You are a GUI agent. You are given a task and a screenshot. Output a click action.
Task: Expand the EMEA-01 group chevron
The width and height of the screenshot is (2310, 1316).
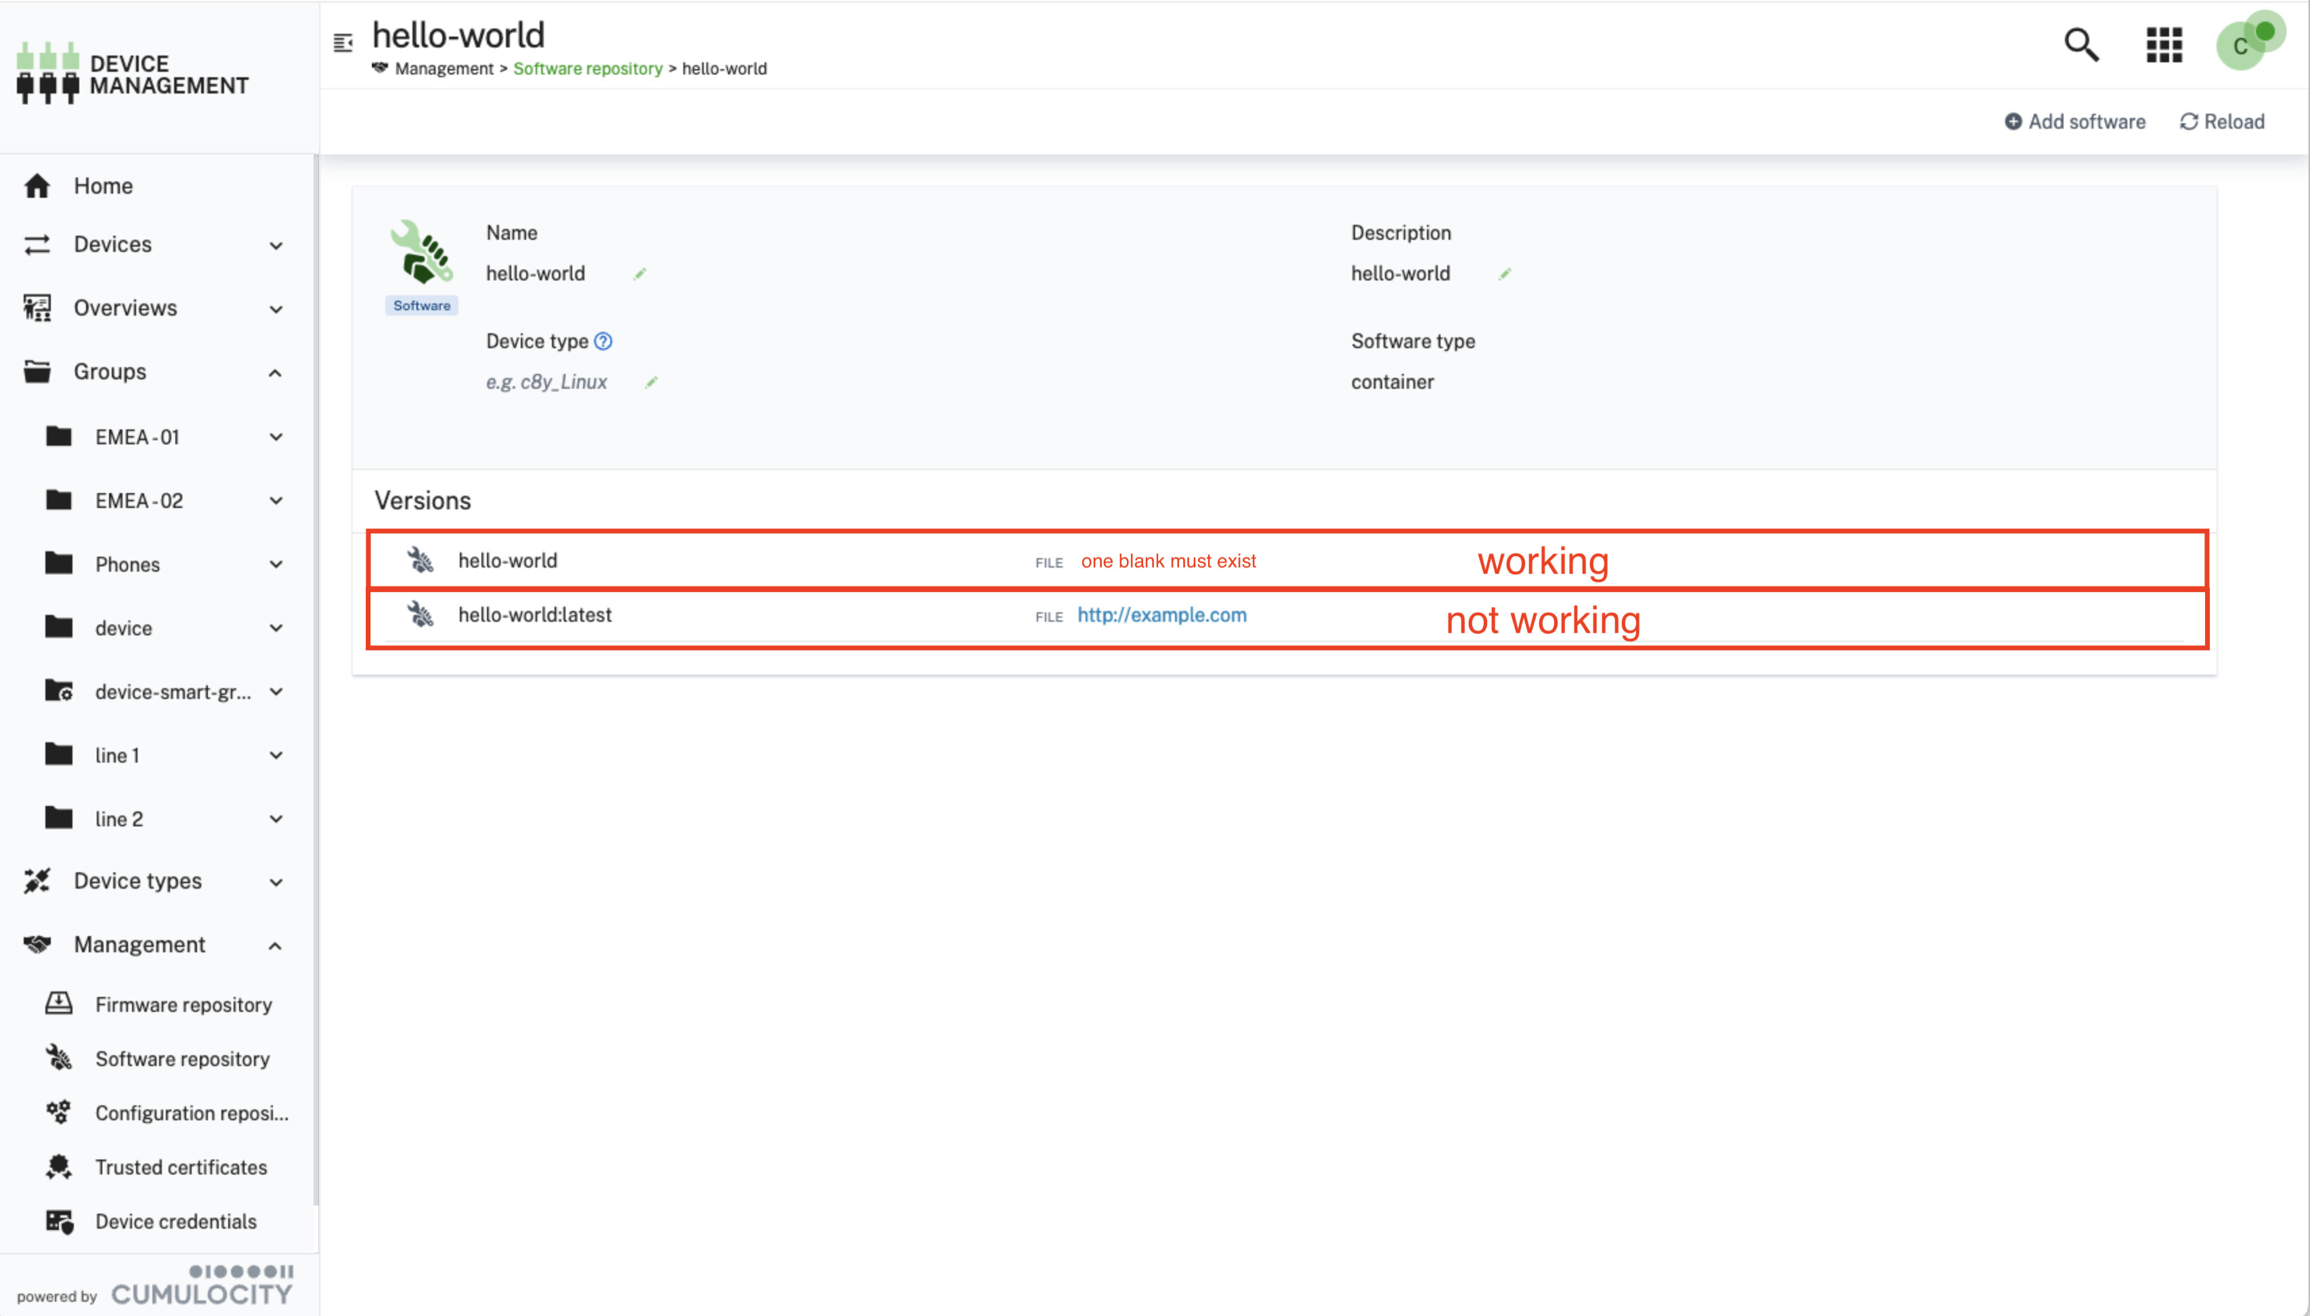click(x=276, y=438)
